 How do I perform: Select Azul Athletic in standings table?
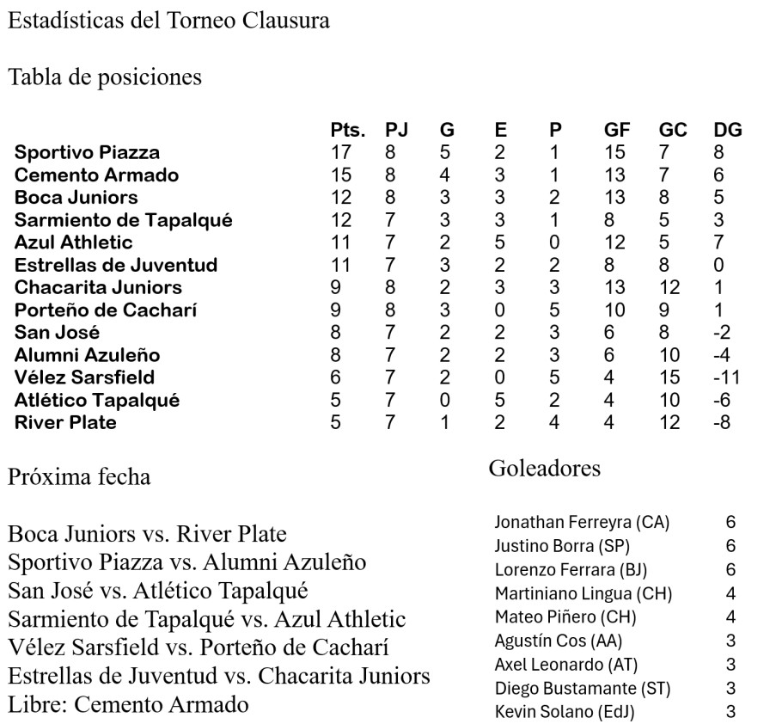pos(74,242)
